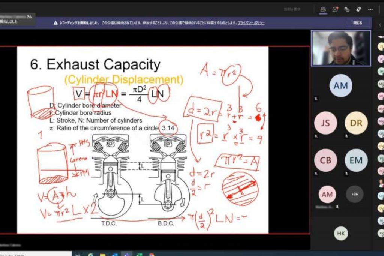Select the EM participant avatar
This screenshot has width=384, height=256.
tap(356, 160)
